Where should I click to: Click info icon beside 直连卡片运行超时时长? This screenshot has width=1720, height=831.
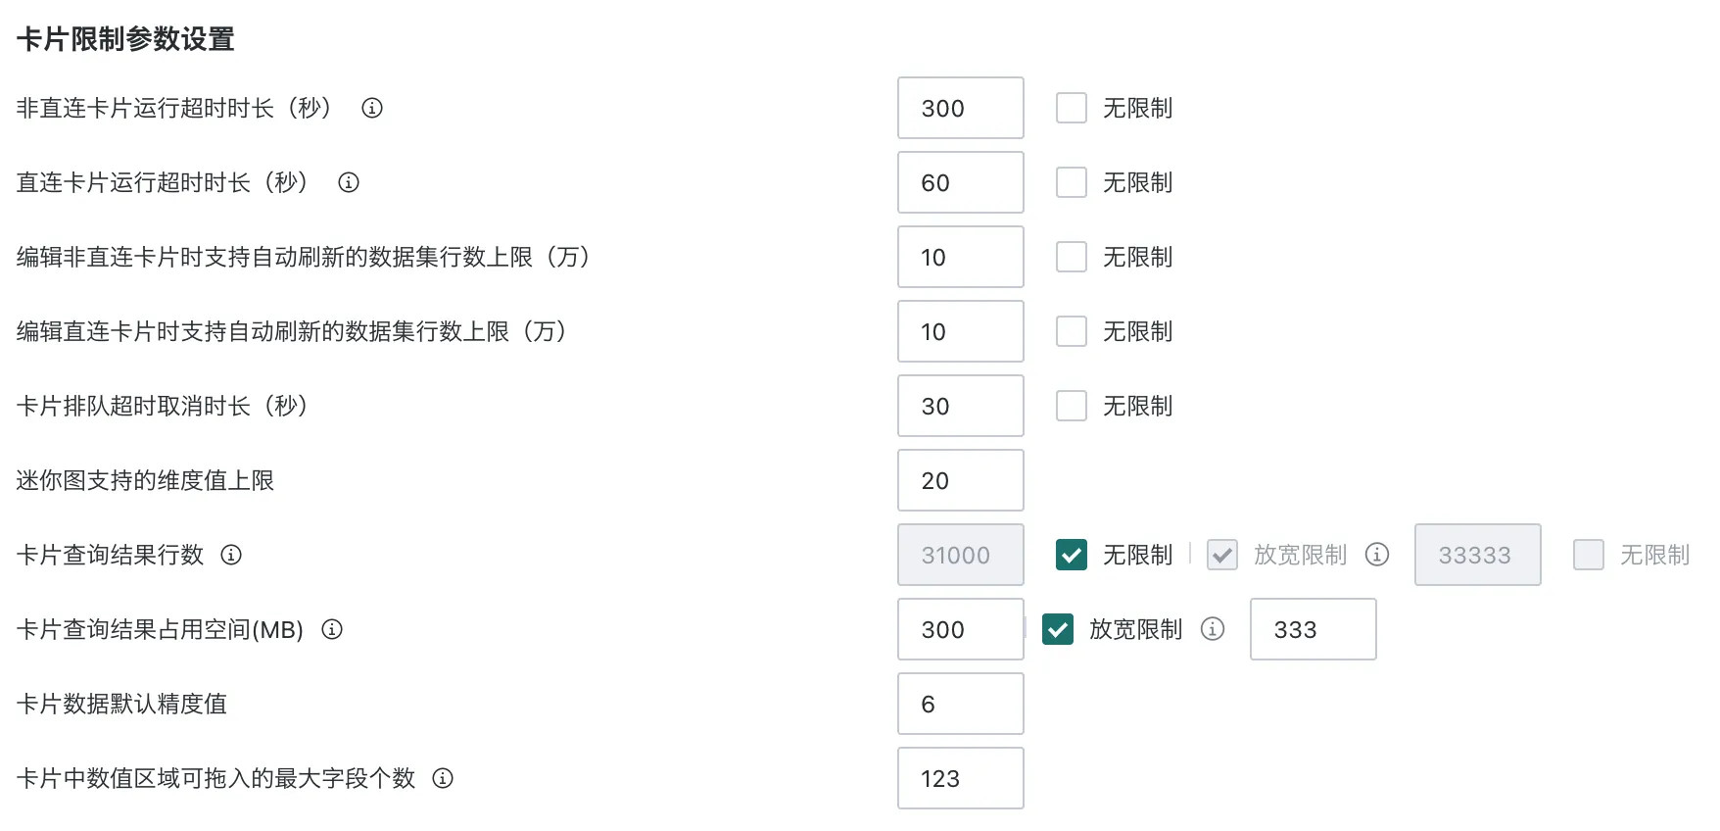pos(349,182)
